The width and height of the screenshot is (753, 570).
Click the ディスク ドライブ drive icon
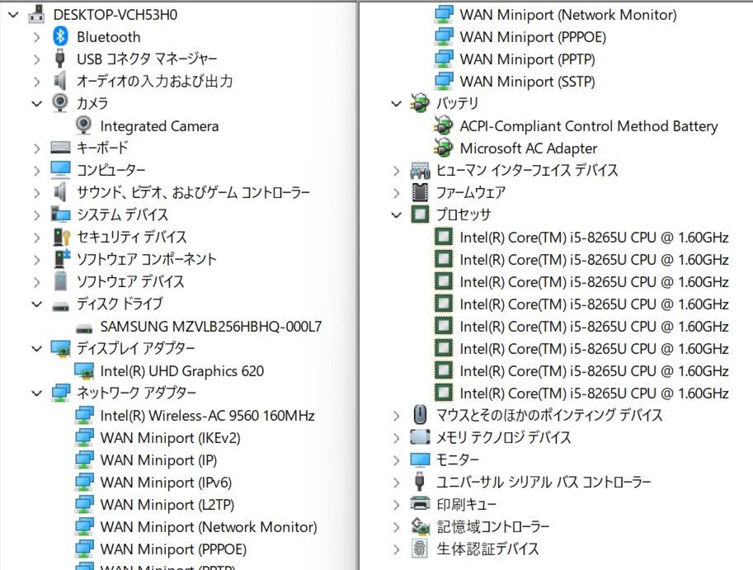tap(60, 306)
